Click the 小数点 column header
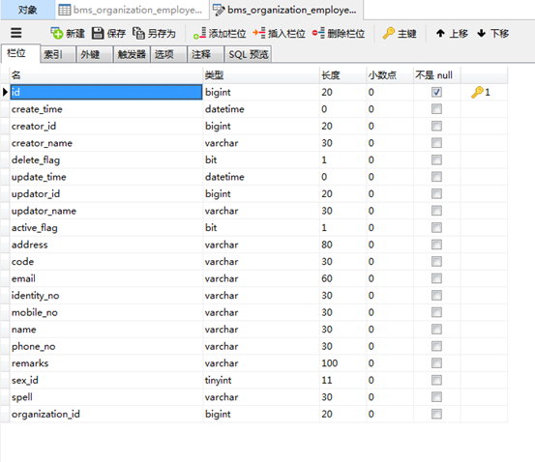Image resolution: width=535 pixels, height=462 pixels. coord(390,75)
